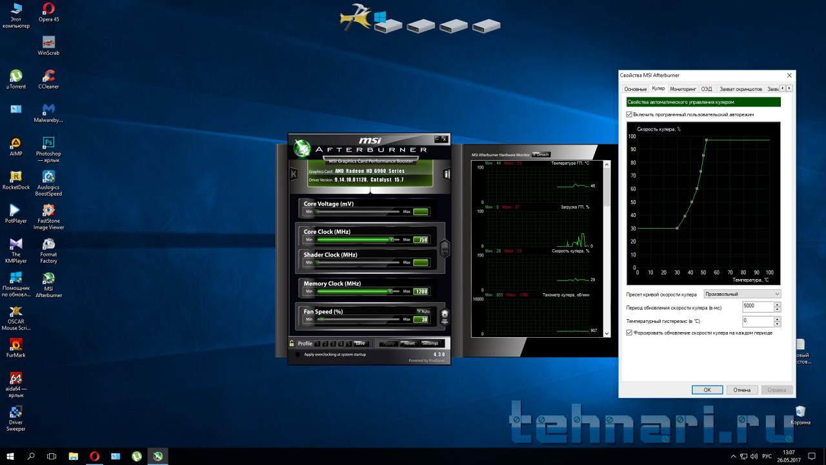Launch RocketDock from the desktop

(16, 180)
